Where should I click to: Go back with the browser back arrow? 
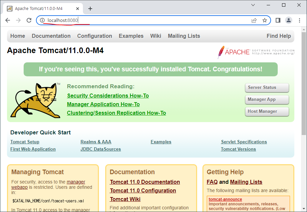pos(8,20)
